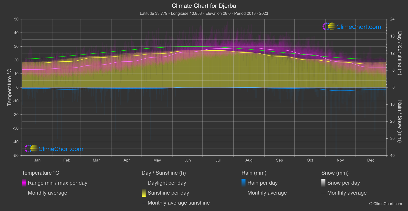Click the blue rain Monthly average line marker

pos(243,193)
